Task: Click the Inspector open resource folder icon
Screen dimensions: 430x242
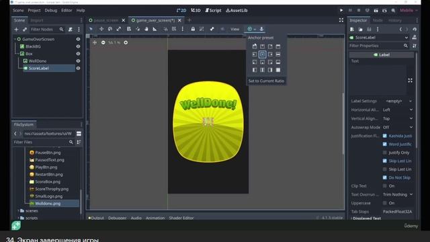Action: pyautogui.click(x=360, y=30)
